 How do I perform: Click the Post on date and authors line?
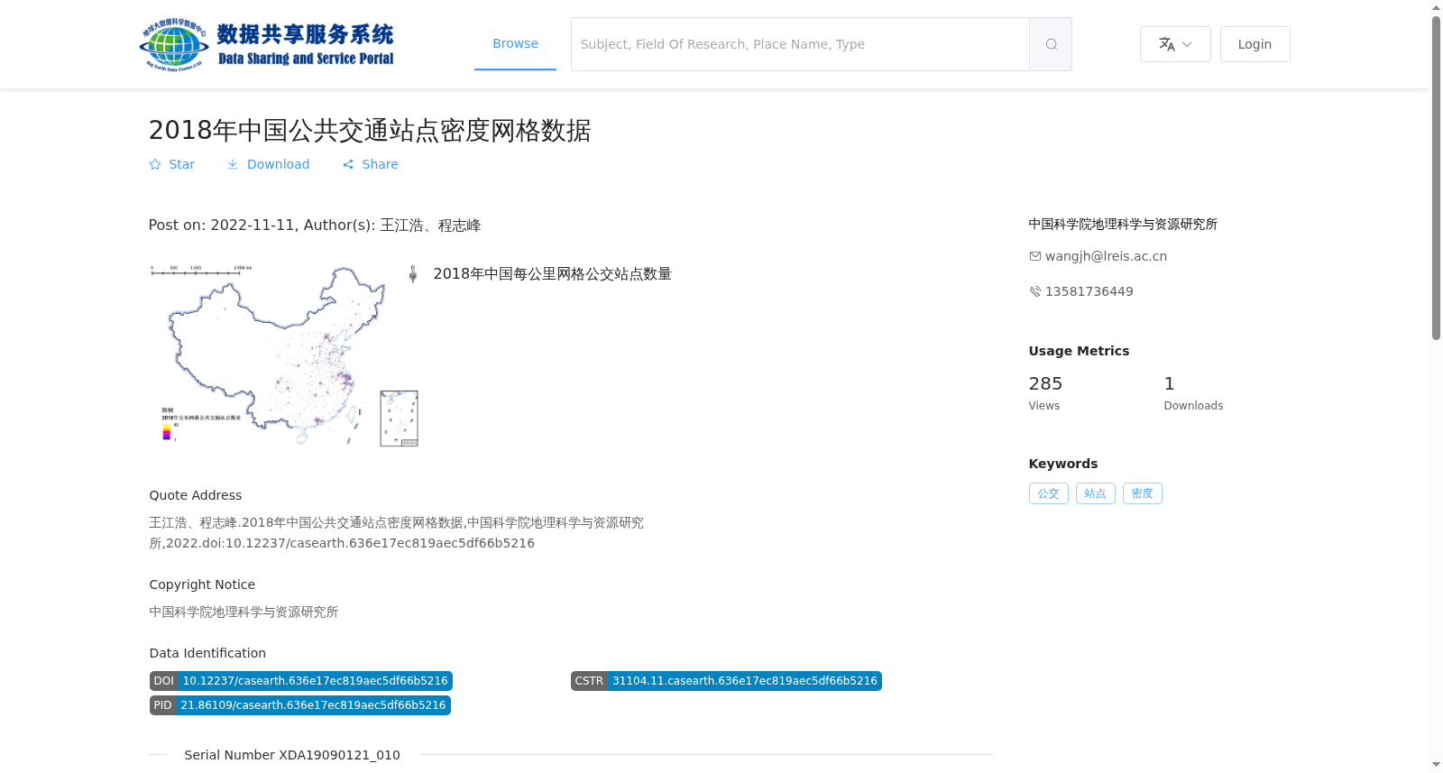coord(315,225)
